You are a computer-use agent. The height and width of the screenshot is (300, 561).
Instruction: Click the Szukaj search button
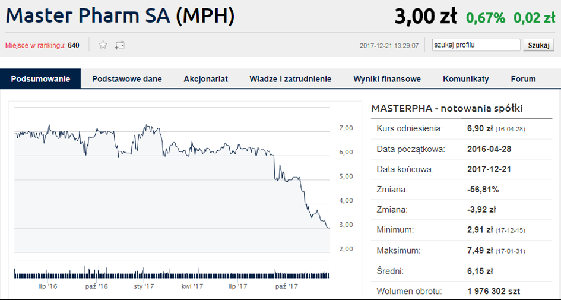coord(538,45)
